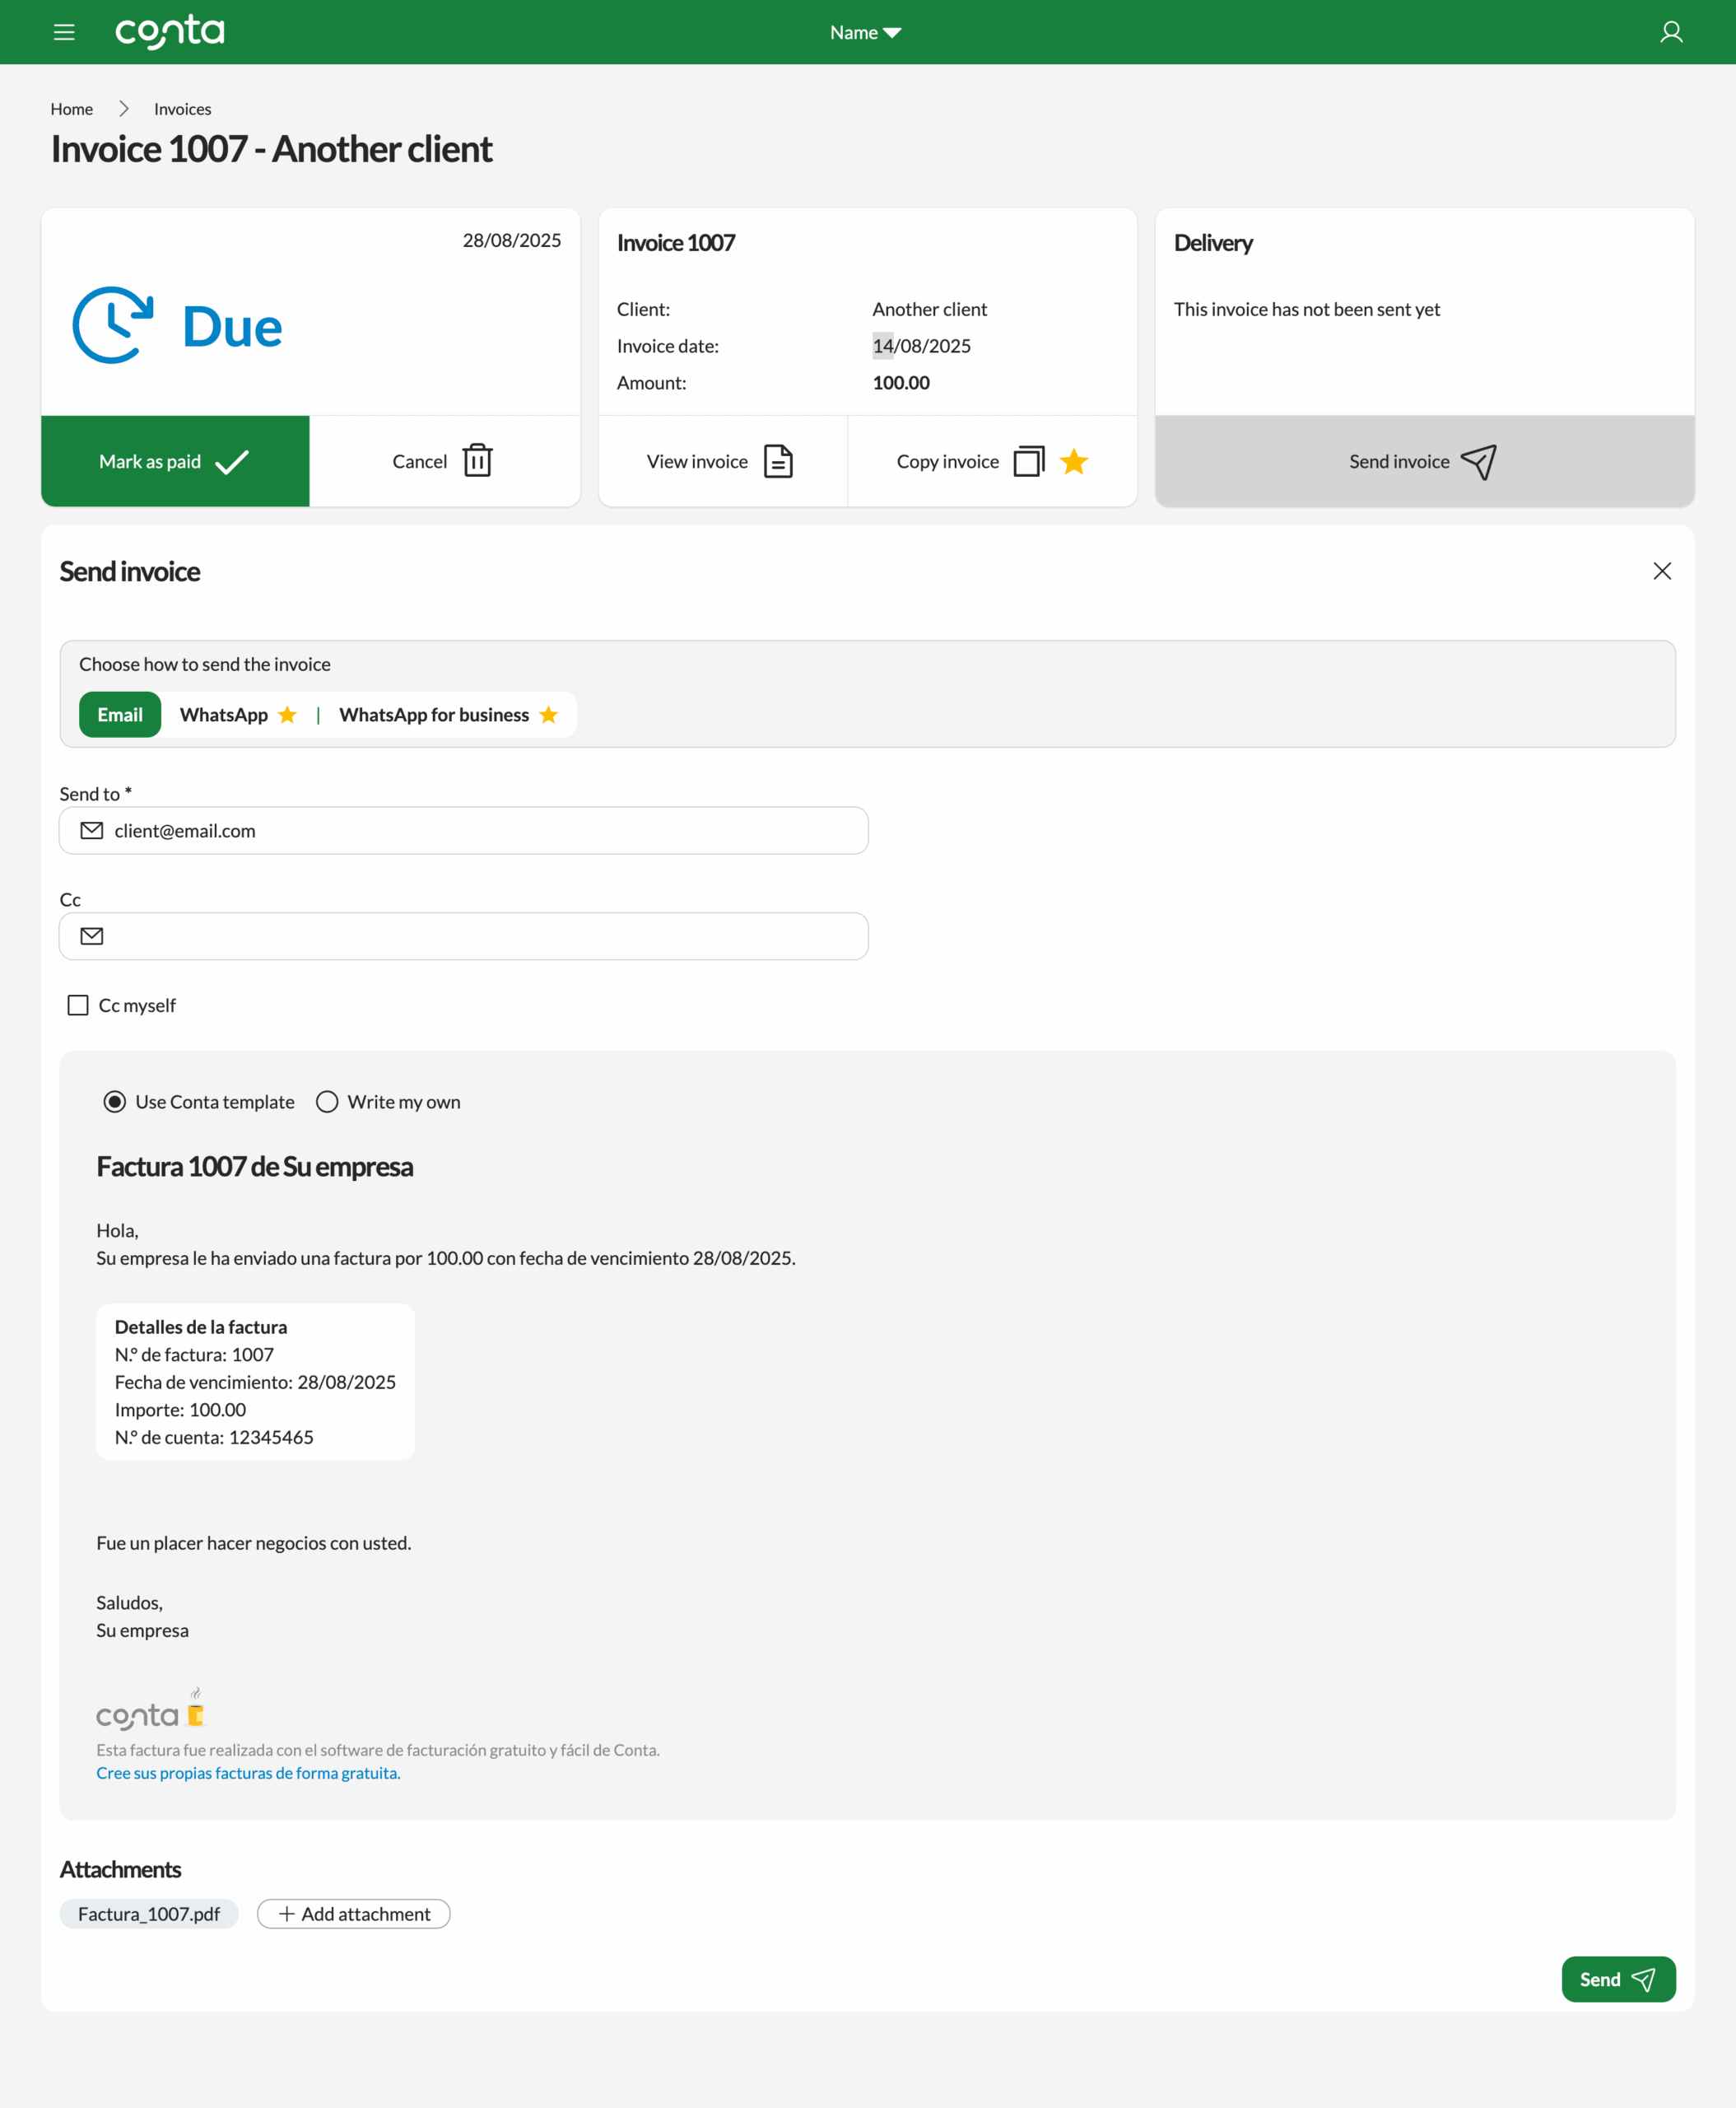Click the Due clock status icon
Screen dimensions: 1736x2108
click(113, 325)
